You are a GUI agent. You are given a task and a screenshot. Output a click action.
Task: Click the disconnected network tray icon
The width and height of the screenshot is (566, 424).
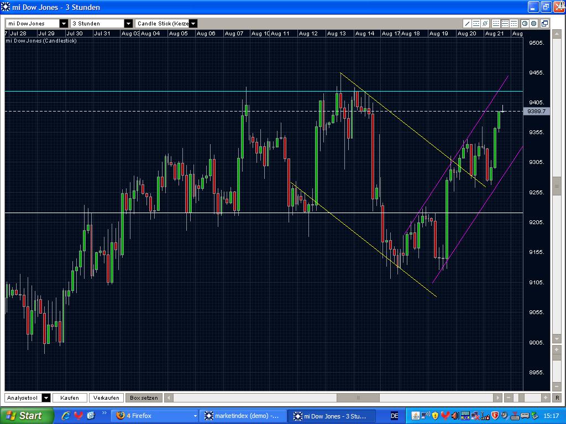coord(475,416)
